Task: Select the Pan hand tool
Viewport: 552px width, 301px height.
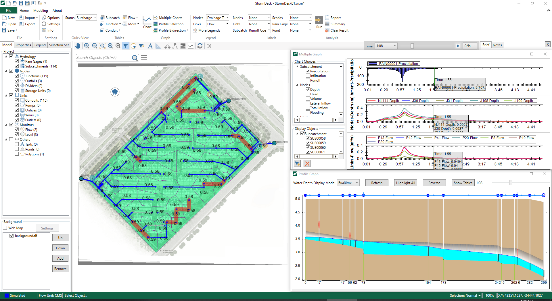Action: click(78, 46)
